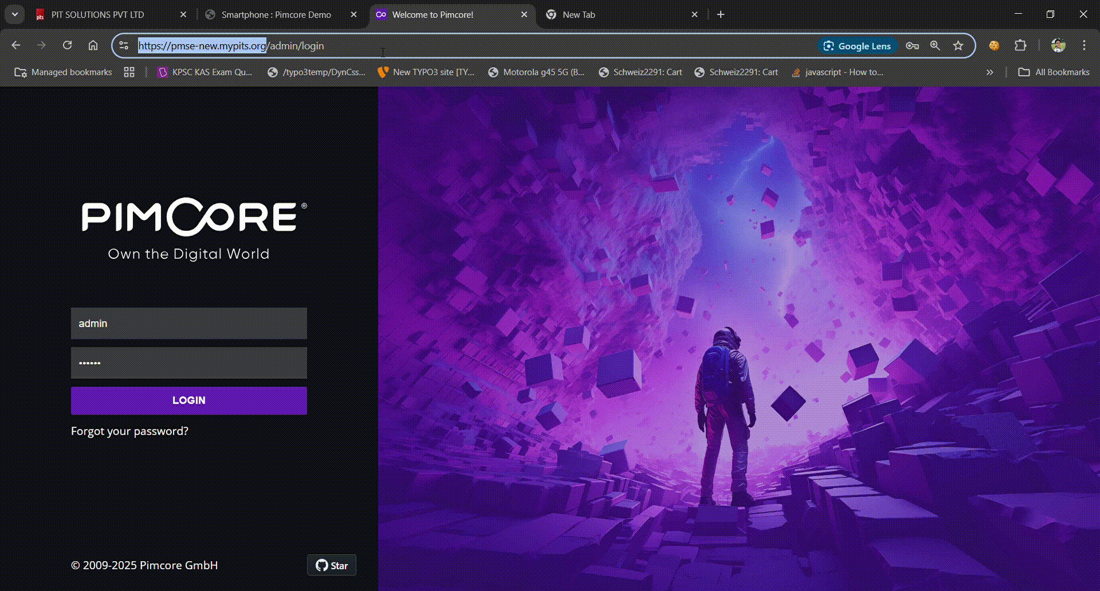Click the password input field
The image size is (1100, 591).
(x=188, y=363)
